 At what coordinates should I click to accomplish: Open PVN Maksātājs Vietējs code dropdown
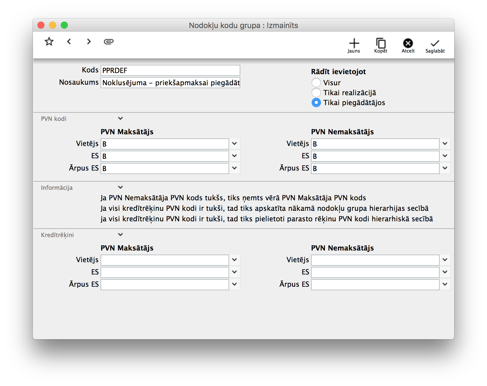tap(234, 144)
